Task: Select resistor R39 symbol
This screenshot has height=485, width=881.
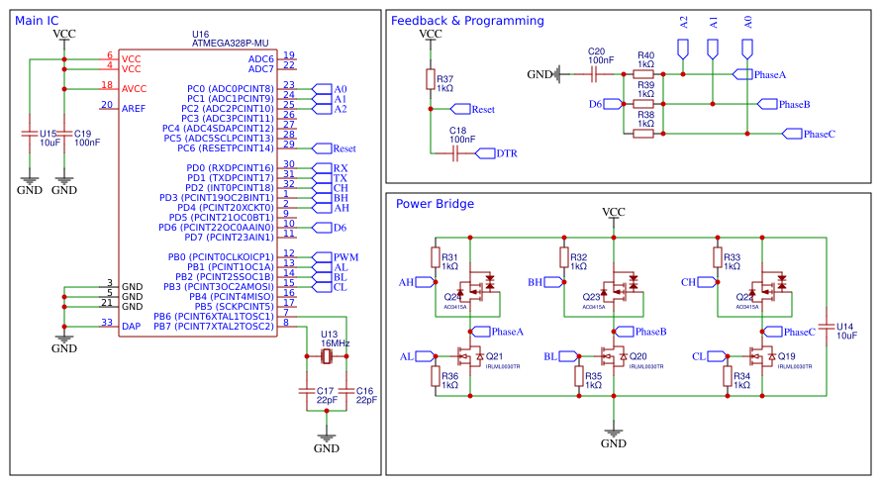Action: tap(643, 104)
